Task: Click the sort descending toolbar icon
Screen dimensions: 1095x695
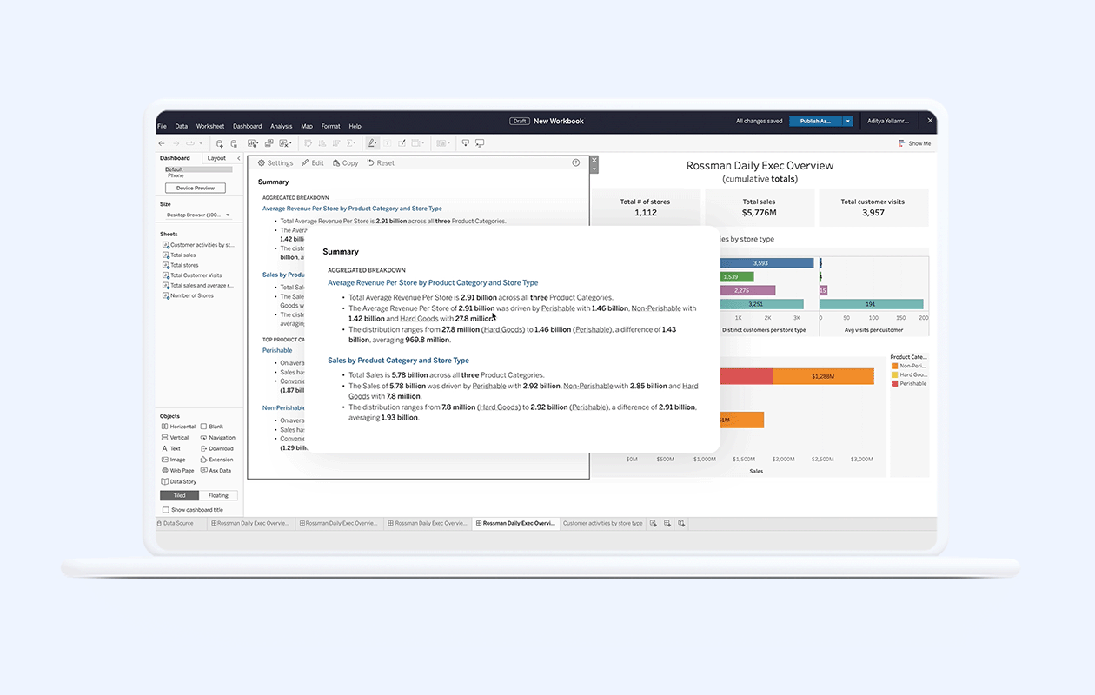Action: pyautogui.click(x=335, y=143)
